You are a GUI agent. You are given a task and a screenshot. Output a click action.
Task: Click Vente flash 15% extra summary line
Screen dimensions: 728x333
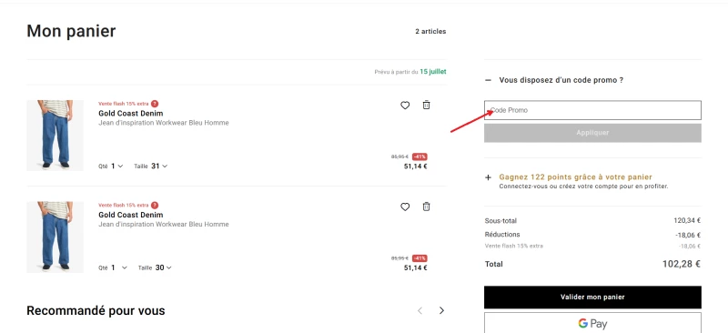[x=513, y=247]
